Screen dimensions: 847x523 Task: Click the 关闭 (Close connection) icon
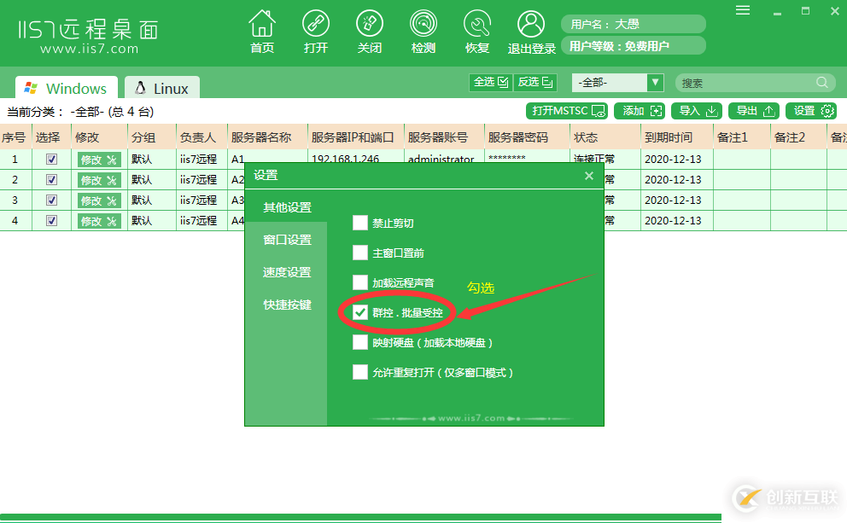coord(370,31)
